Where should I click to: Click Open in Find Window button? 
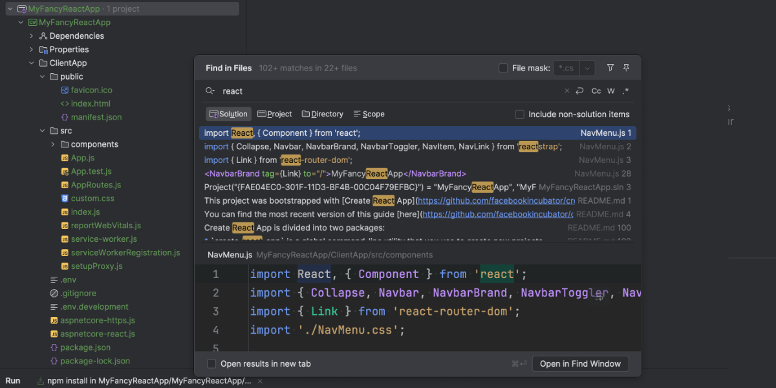580,364
